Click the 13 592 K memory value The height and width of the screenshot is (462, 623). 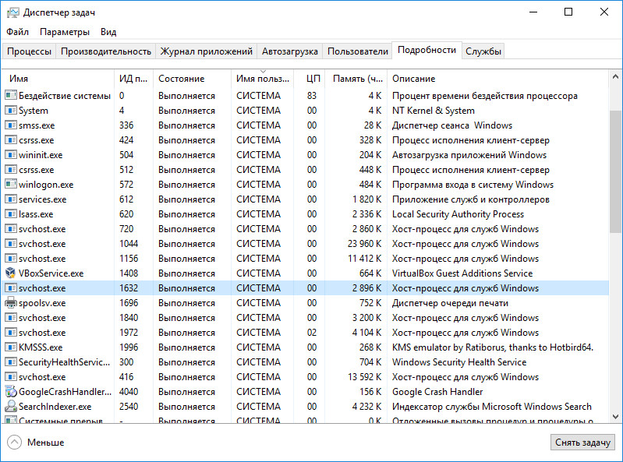tap(364, 376)
